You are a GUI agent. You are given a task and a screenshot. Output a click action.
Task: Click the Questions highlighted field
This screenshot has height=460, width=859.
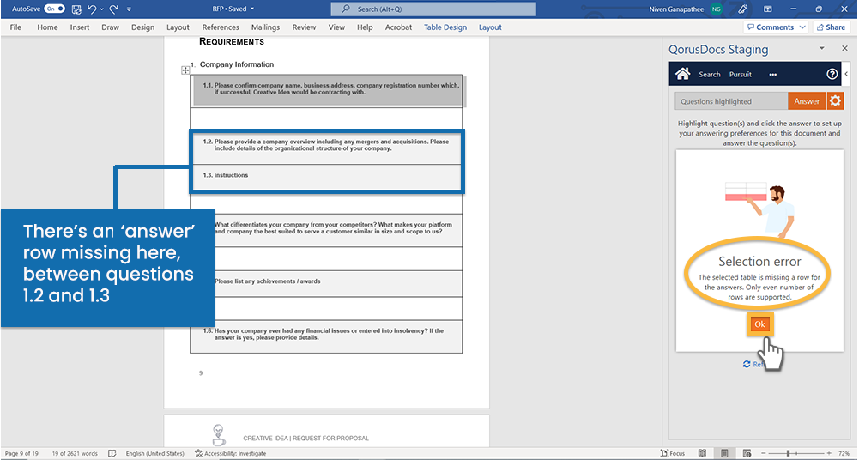tap(731, 101)
